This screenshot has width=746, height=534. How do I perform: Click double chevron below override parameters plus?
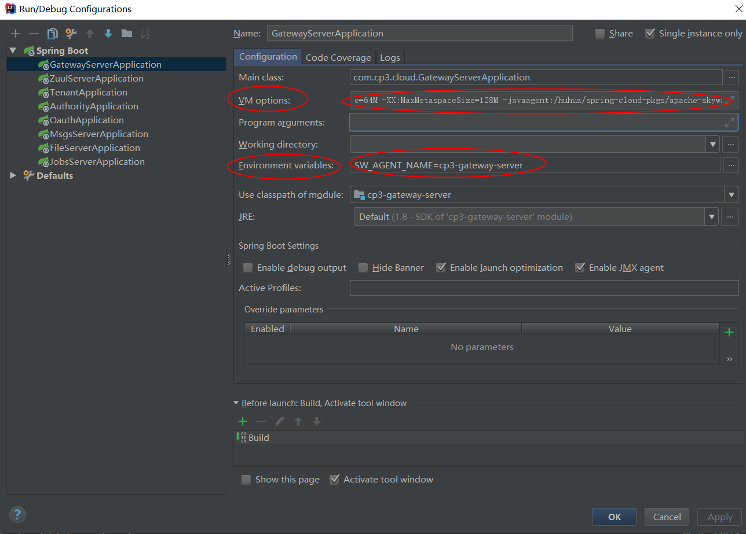pos(729,359)
